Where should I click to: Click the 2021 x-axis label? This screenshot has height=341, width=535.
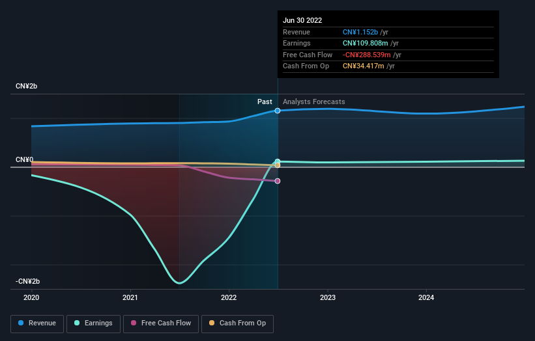[130, 298]
